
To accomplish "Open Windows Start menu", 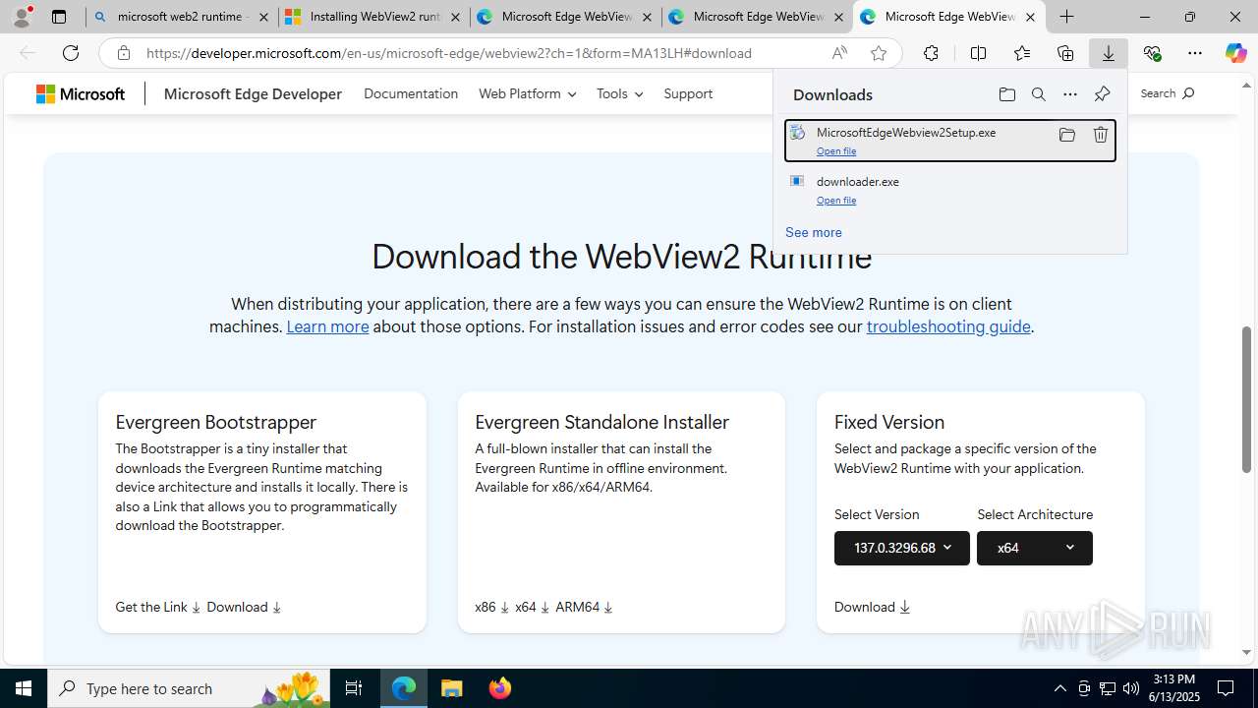I will [x=24, y=688].
